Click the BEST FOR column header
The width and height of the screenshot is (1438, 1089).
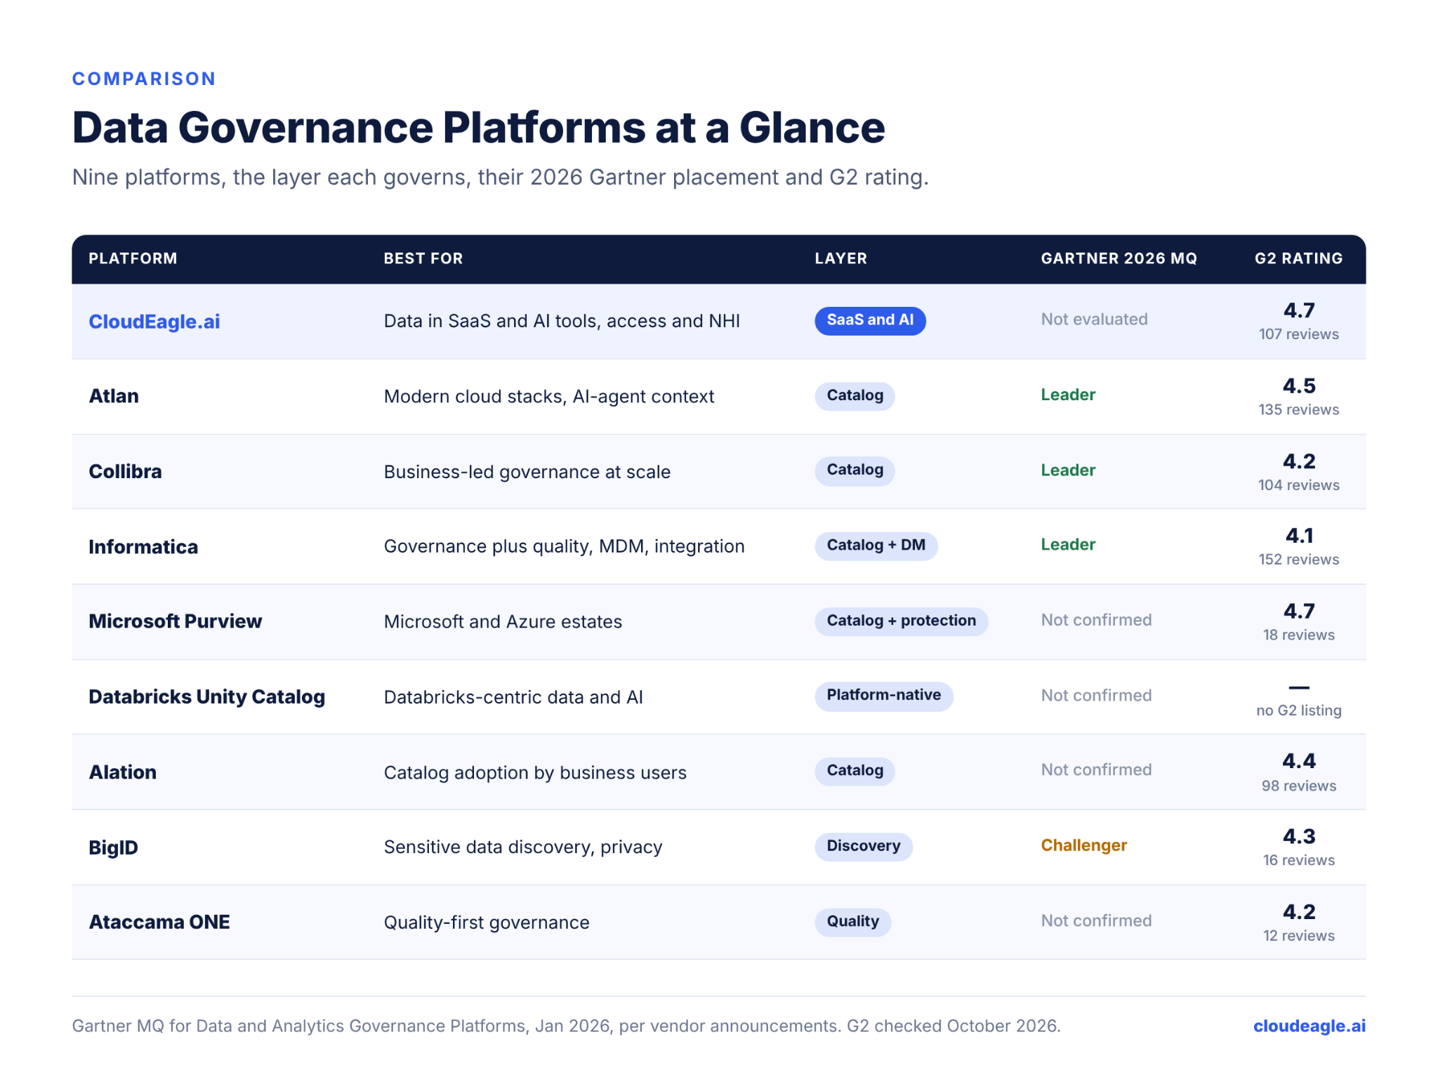coord(423,258)
